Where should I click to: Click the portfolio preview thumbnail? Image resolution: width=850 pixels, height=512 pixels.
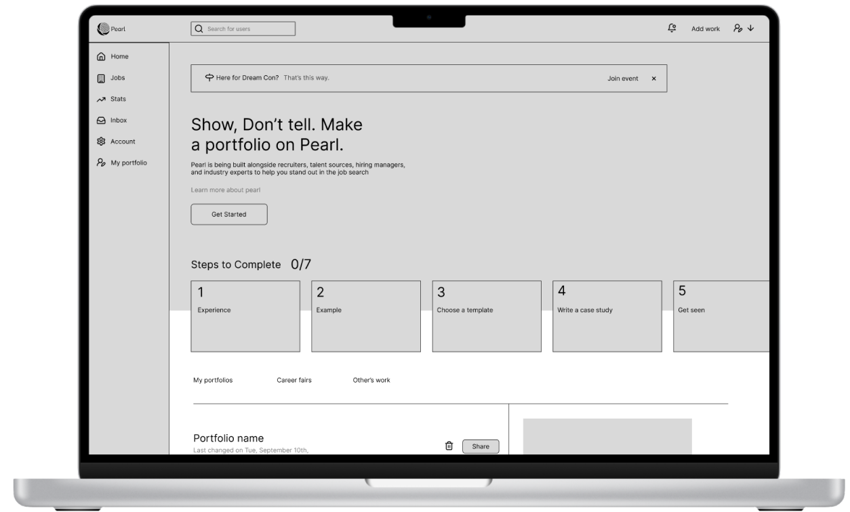pos(607,437)
